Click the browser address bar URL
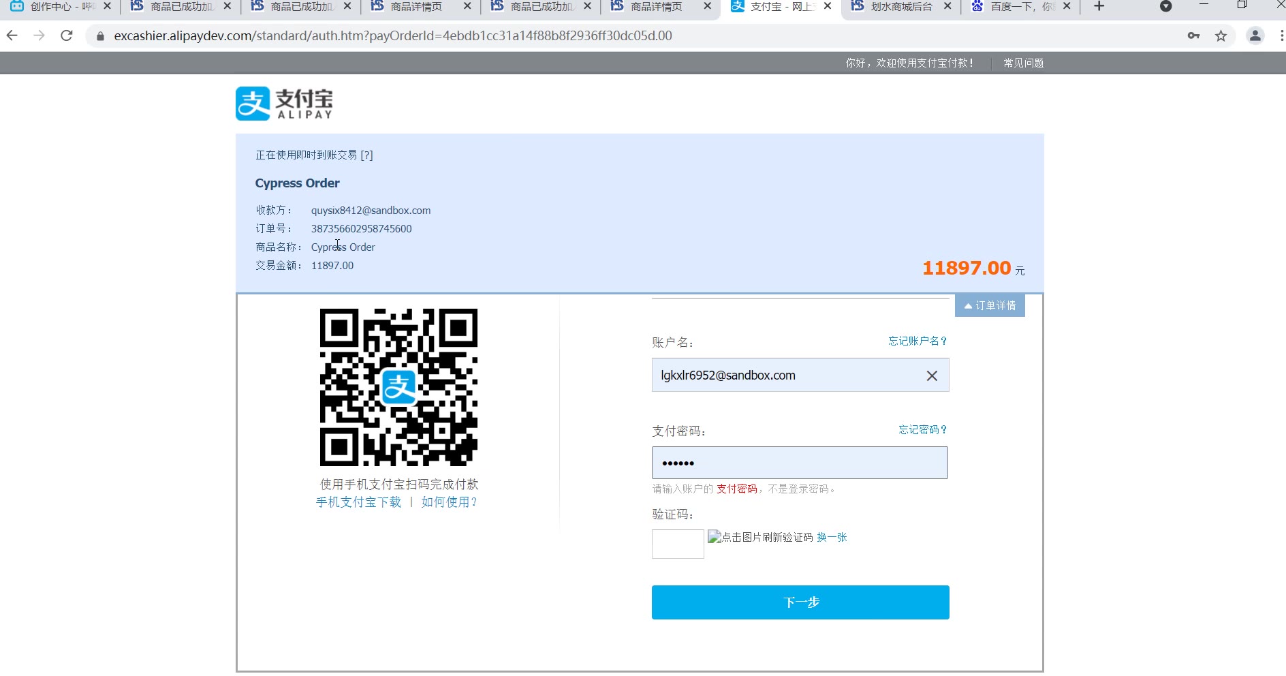1286x676 pixels. (393, 35)
